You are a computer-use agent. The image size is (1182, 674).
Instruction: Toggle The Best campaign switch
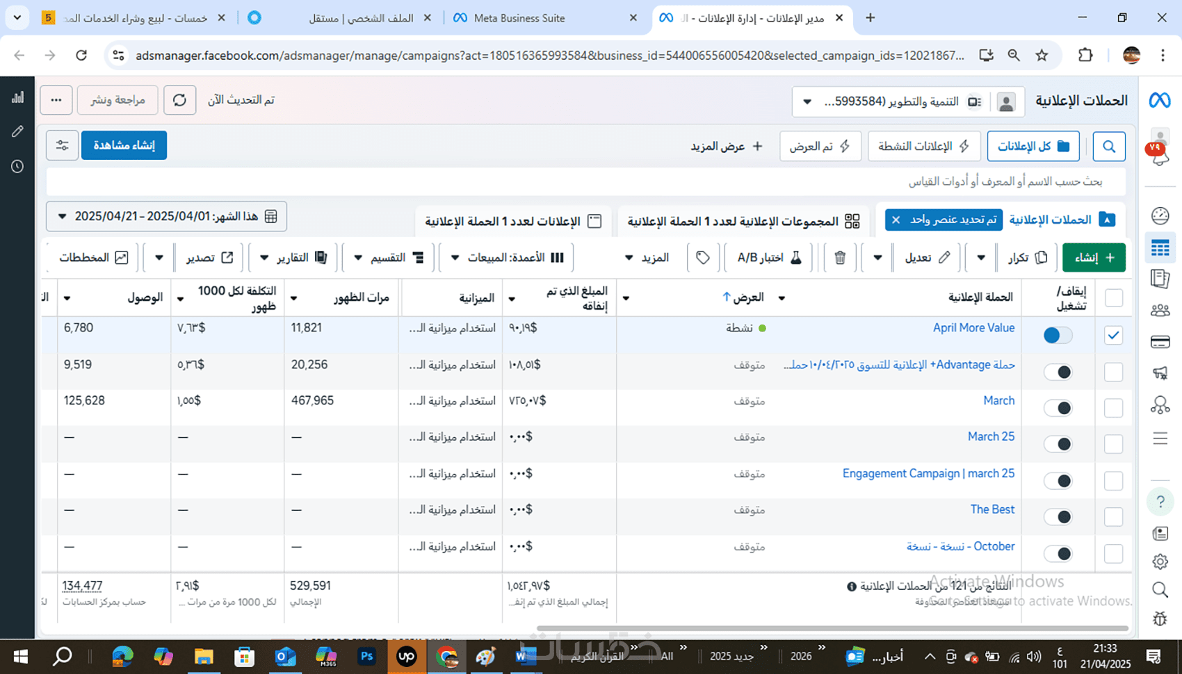click(1058, 517)
